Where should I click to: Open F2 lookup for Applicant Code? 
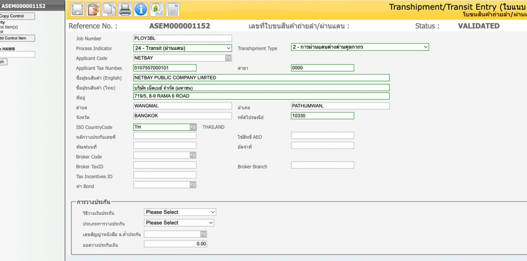pos(229,58)
